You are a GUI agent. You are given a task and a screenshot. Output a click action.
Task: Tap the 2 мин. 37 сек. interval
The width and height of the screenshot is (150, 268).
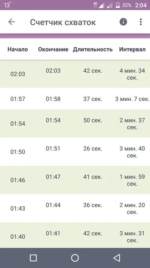[132, 124]
